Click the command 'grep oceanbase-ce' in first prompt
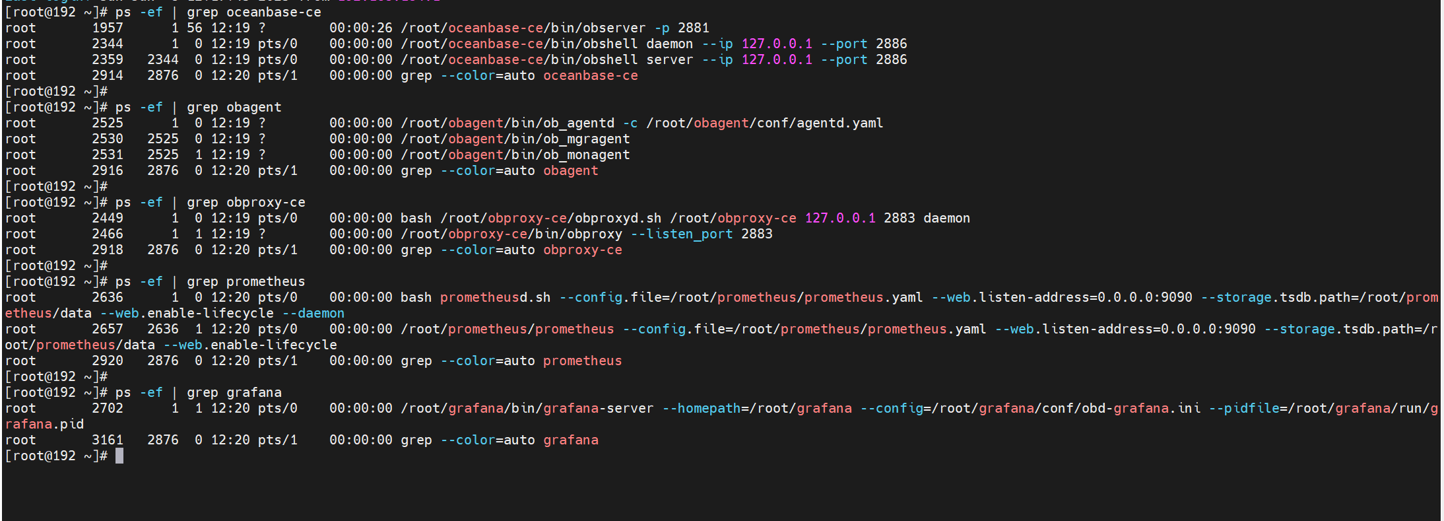The image size is (1444, 521). coord(254,12)
